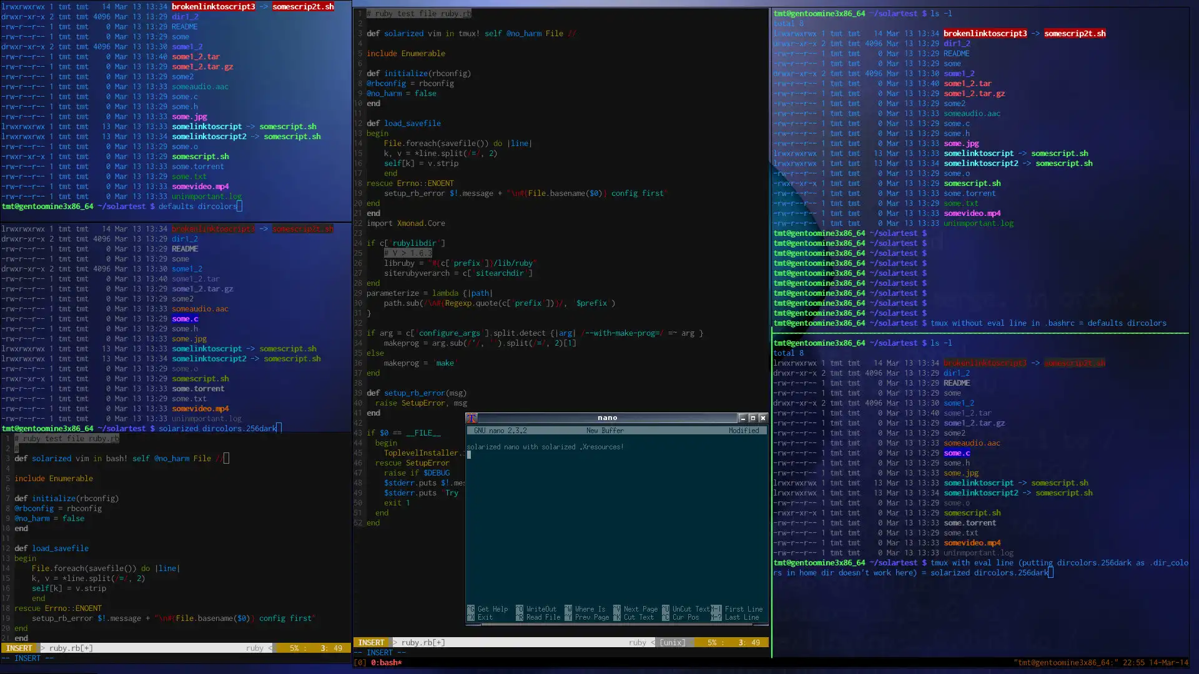This screenshot has height=674, width=1199.
Task: Click 'total 8' in the bottom-right tmux pane
Action: (788, 353)
